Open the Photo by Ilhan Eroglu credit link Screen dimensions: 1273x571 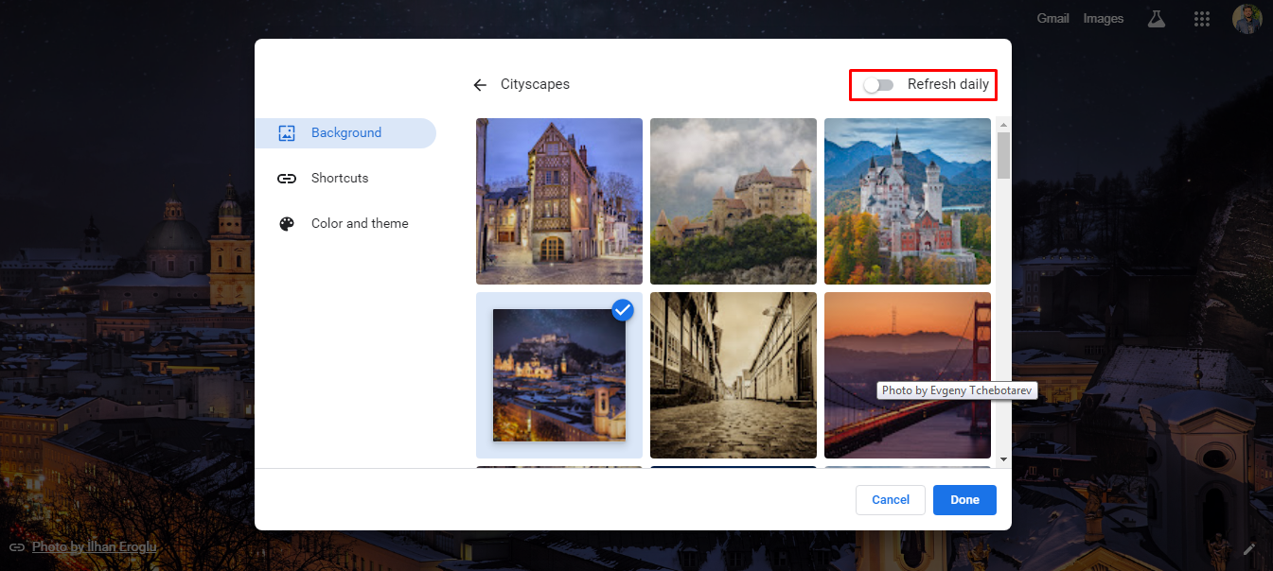(x=95, y=547)
